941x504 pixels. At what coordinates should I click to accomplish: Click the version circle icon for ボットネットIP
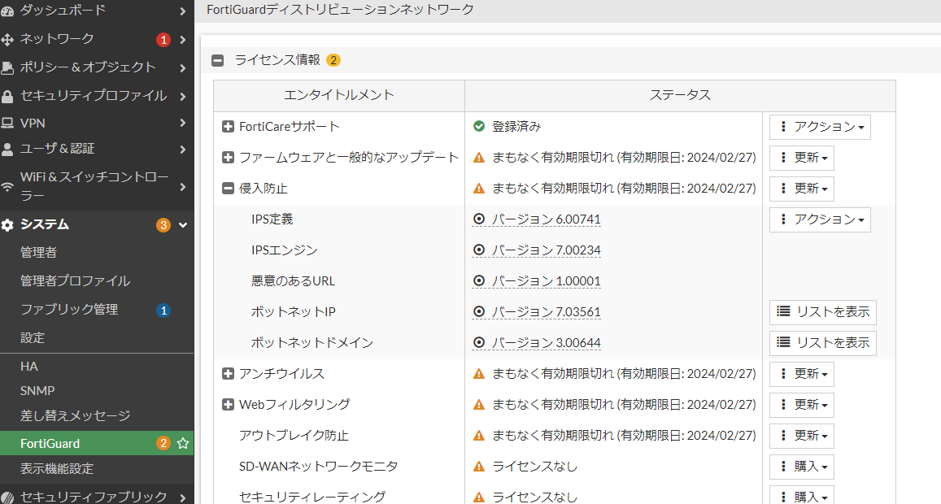click(479, 311)
